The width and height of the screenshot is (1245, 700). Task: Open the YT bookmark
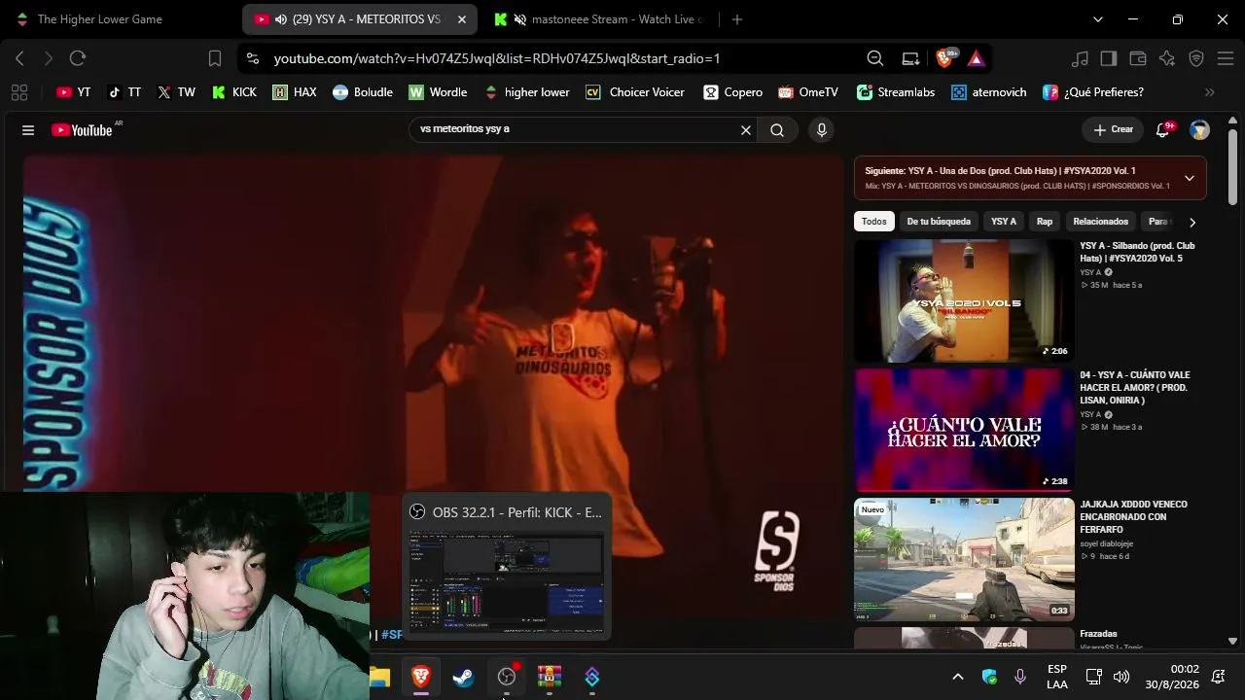(74, 92)
